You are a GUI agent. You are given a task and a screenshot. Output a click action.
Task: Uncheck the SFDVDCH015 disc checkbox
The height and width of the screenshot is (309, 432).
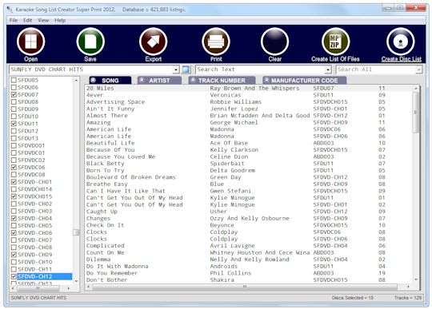click(14, 196)
